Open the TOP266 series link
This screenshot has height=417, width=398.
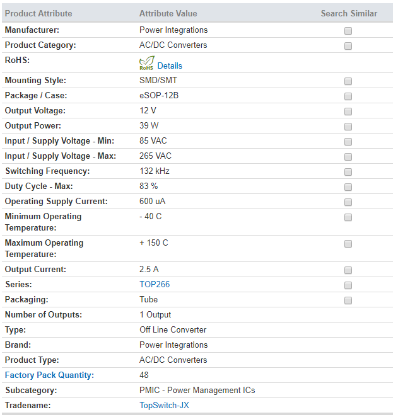tap(155, 284)
